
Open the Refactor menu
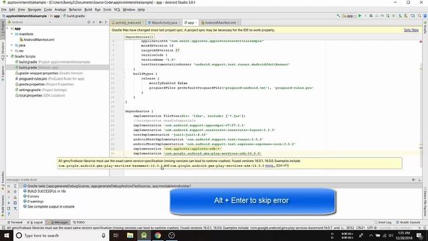coord(75,9)
